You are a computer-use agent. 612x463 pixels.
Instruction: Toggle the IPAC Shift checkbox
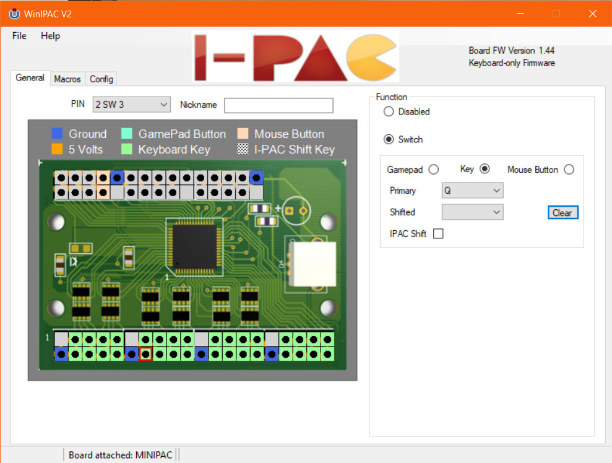pyautogui.click(x=438, y=233)
